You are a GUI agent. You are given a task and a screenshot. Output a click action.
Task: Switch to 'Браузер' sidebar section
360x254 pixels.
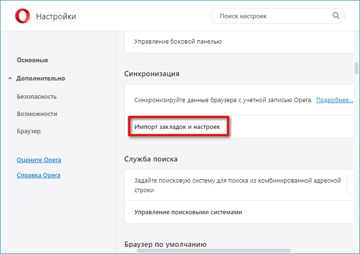(29, 131)
